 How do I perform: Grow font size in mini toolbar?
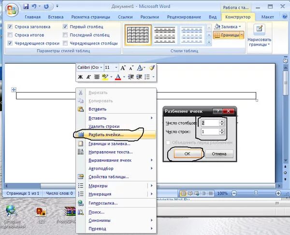pos(123,68)
